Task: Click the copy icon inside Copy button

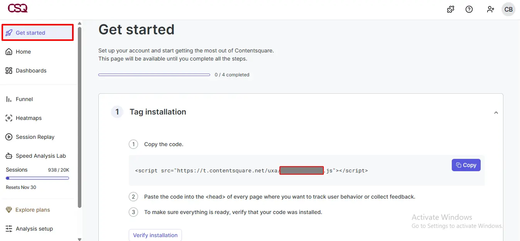Action: [459, 165]
